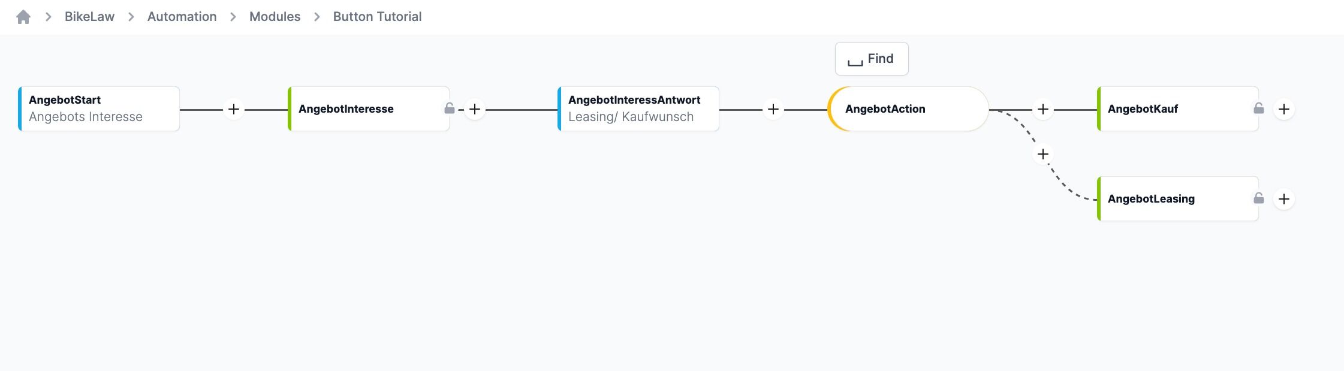
Task: Select the AngebotStart node
Action: point(99,108)
